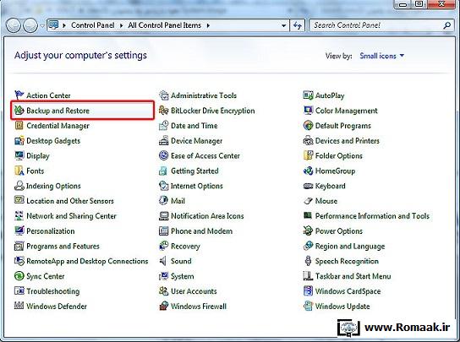Click the Power Options icon
Image resolution: width=460 pixels, height=342 pixels.
(308, 231)
